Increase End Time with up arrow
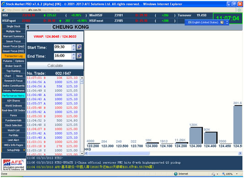Image resolution: width=244 pixels, height=178 pixels. (x=74, y=55)
